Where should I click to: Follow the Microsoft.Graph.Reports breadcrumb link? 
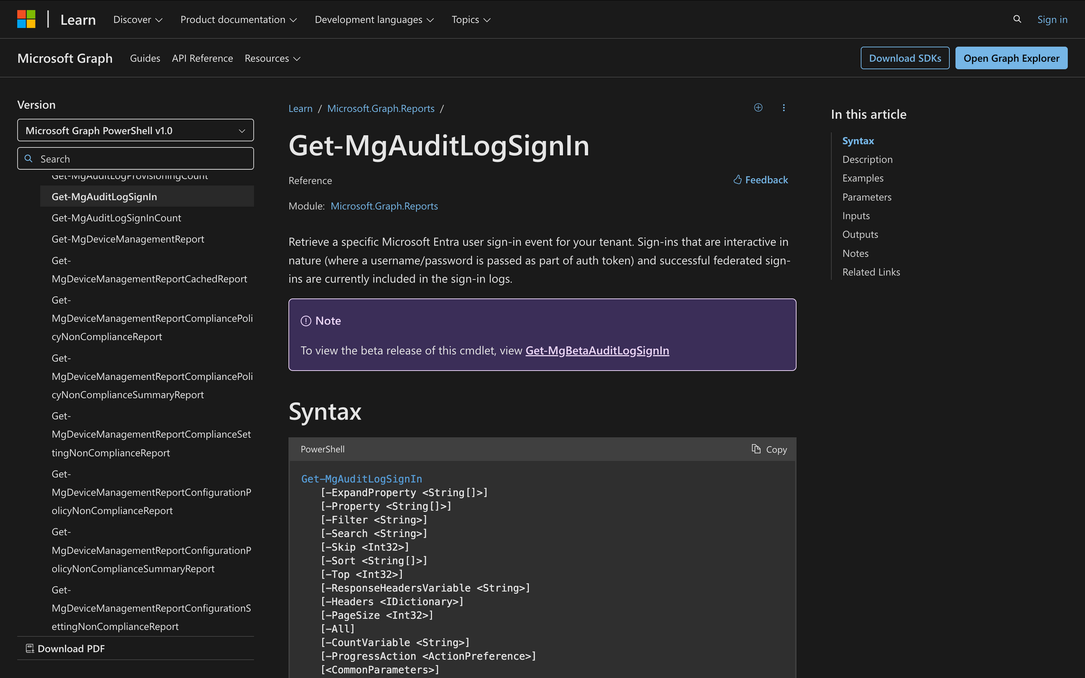(381, 108)
